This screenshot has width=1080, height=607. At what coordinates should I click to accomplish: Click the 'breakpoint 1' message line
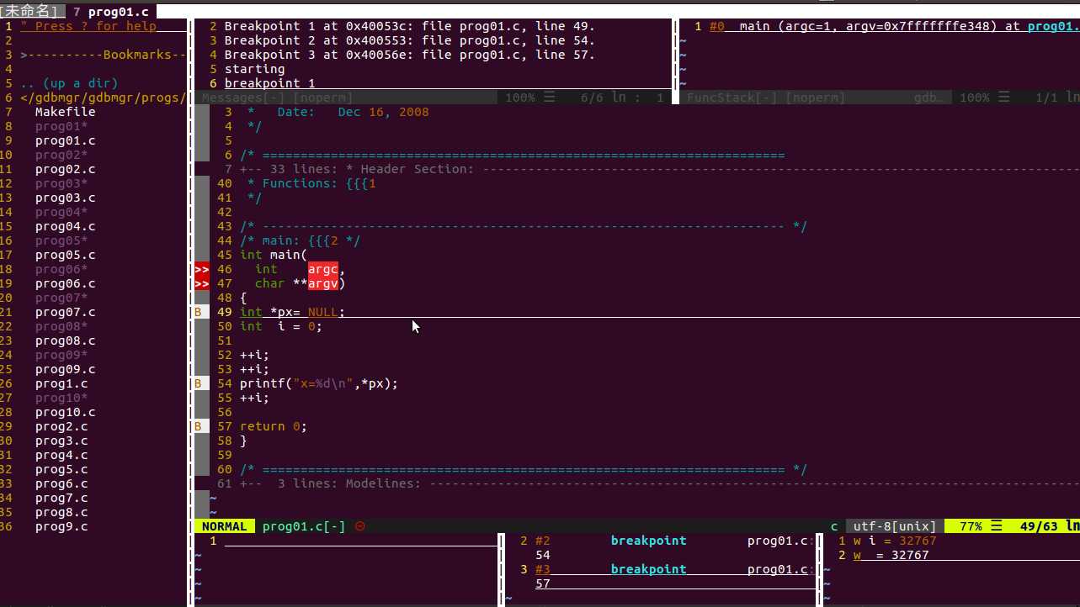(x=269, y=83)
